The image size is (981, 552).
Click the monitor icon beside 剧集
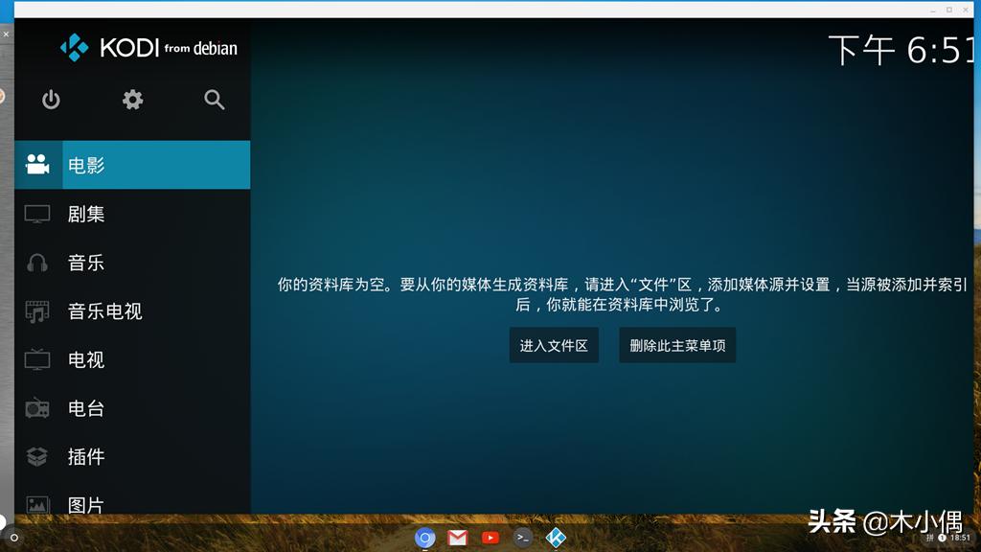coord(35,213)
